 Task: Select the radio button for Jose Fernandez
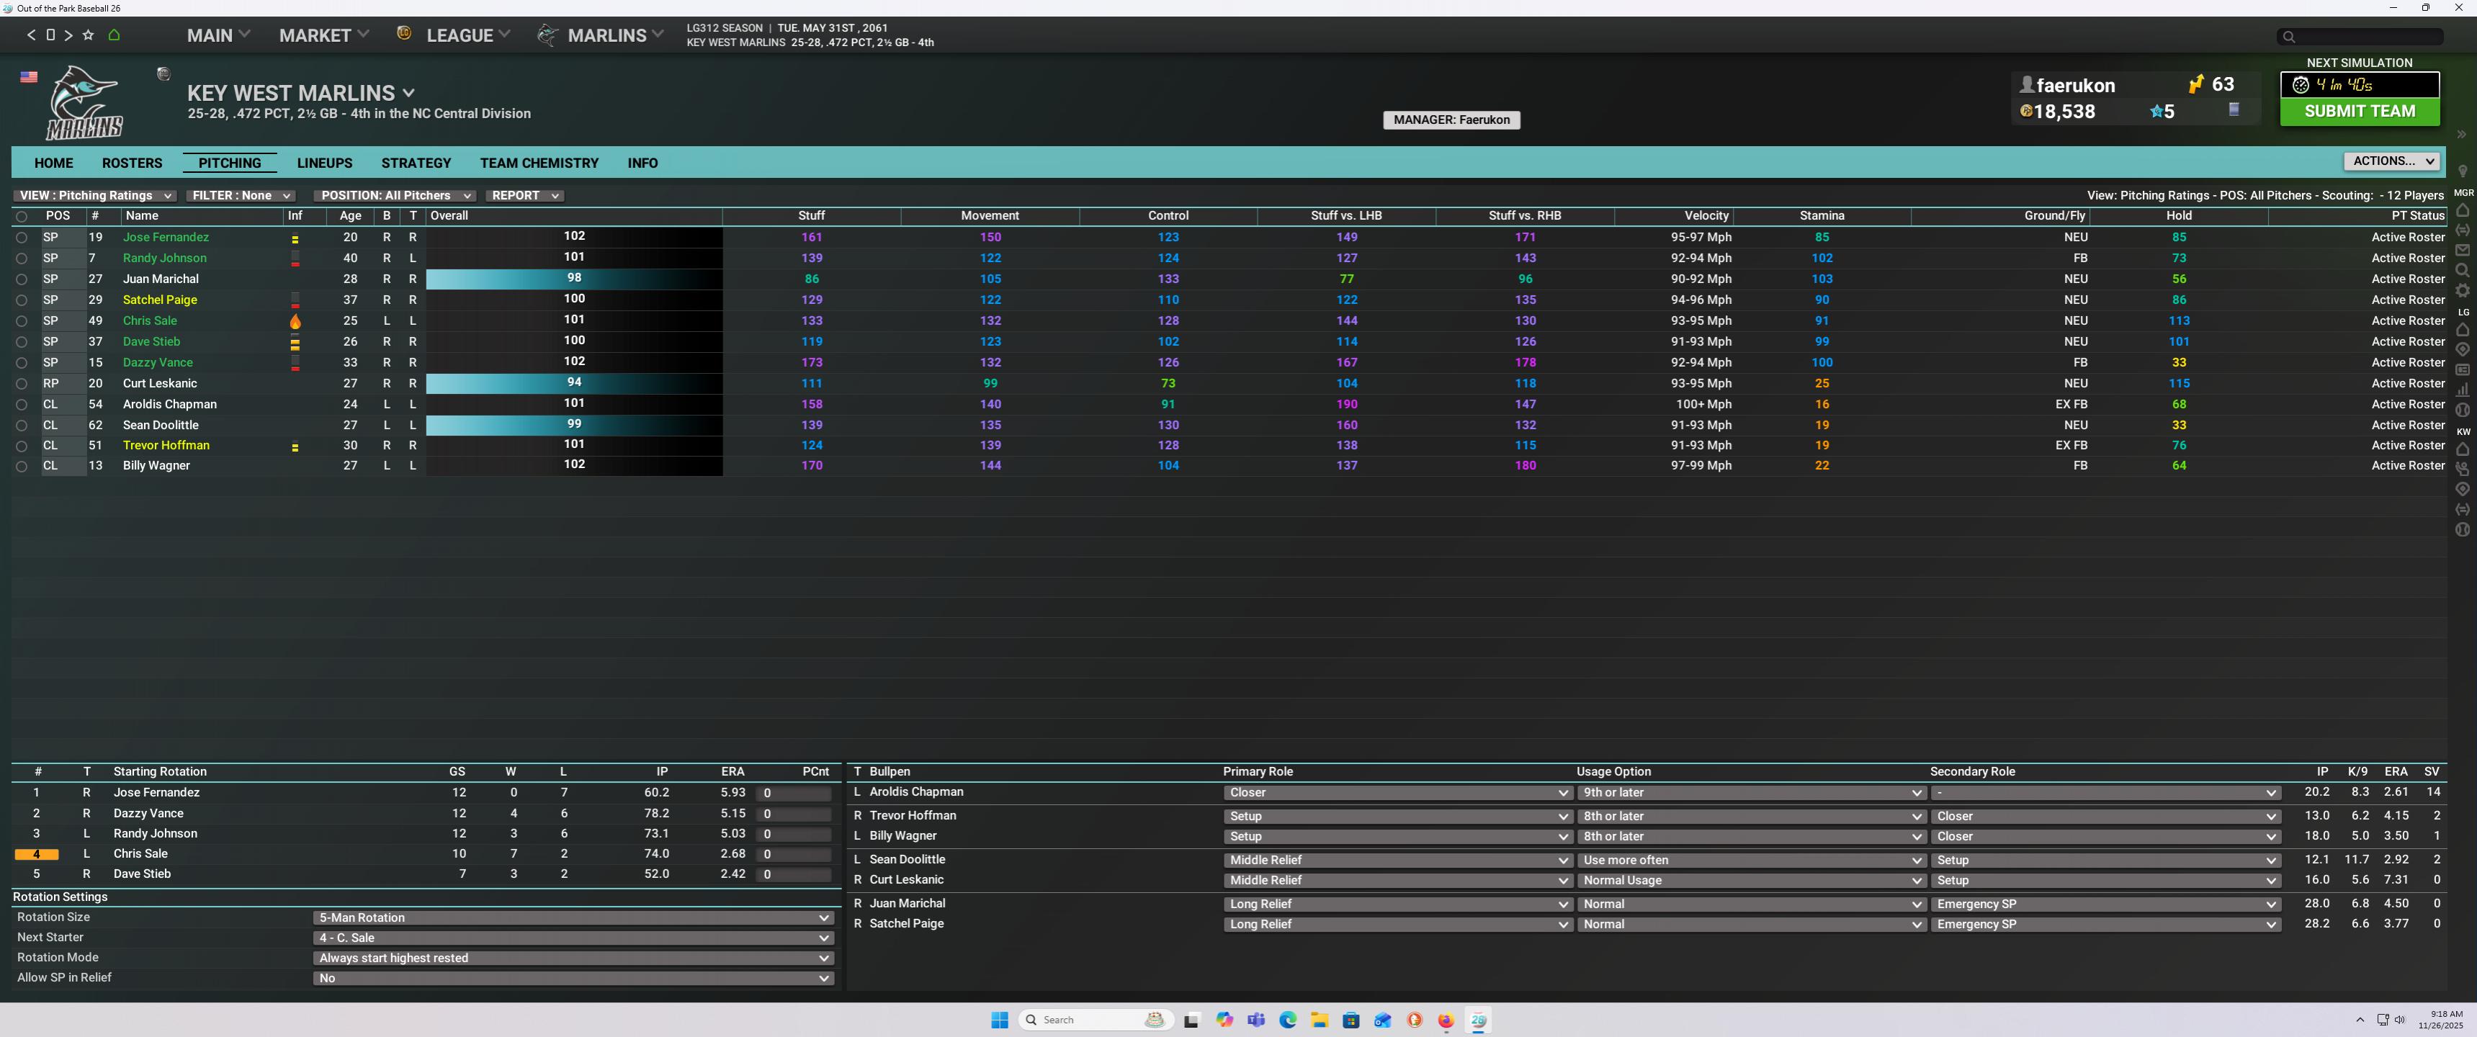(21, 238)
